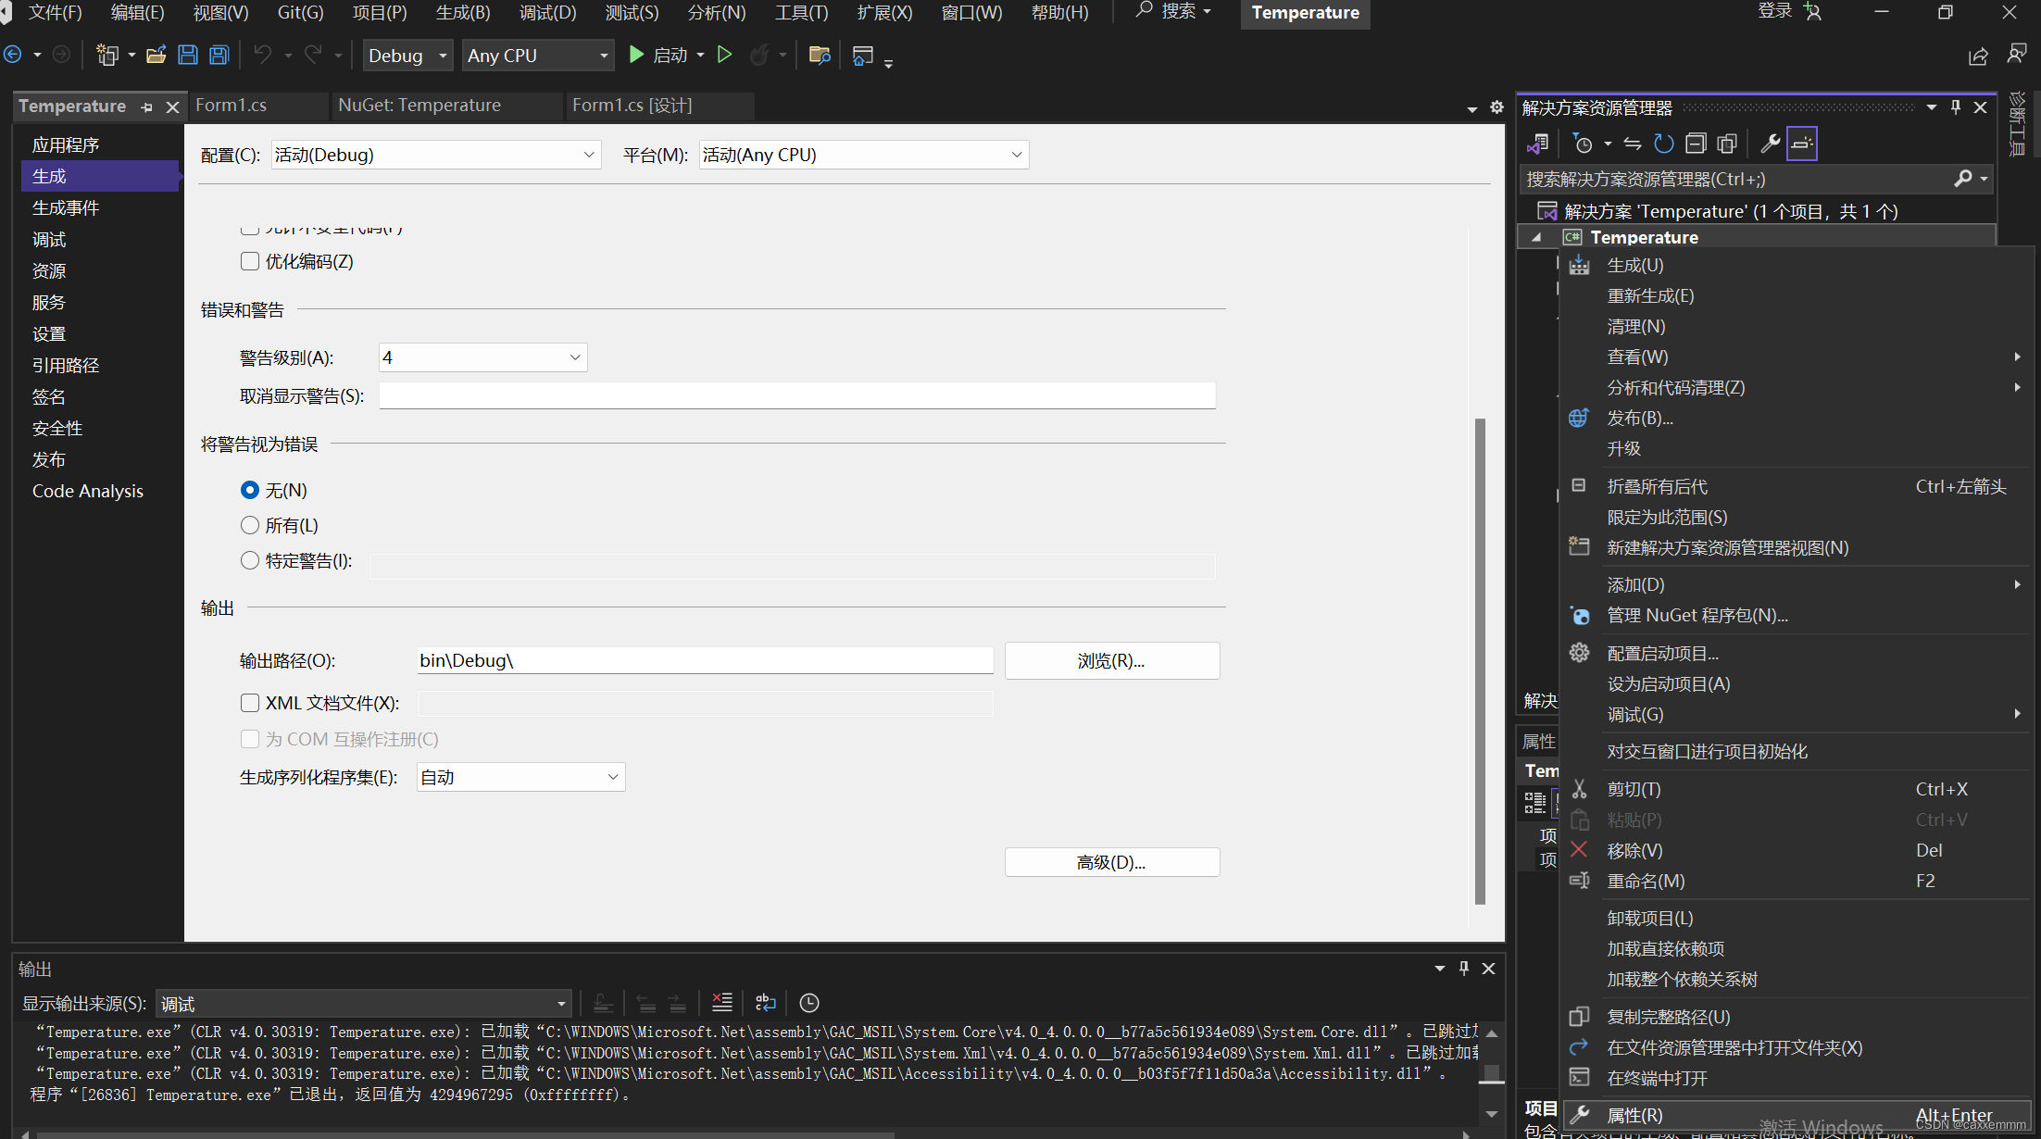Select the 特定警告(I) radio button
2041x1139 pixels.
[250, 560]
